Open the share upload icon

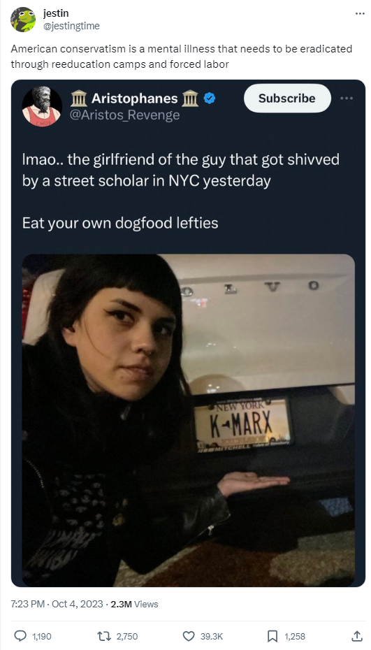(x=356, y=635)
